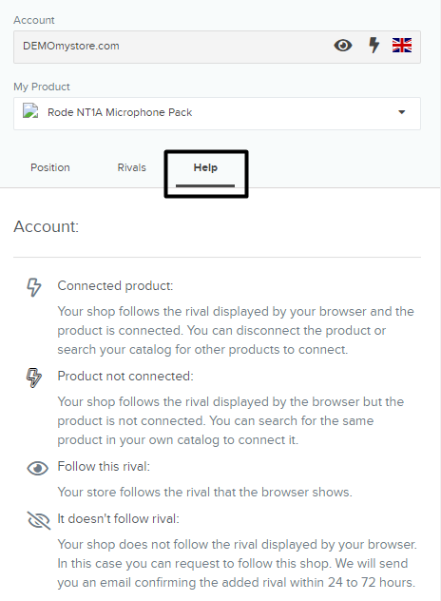
Task: Click the Rode NT1A product thumbnail image
Action: point(30,111)
